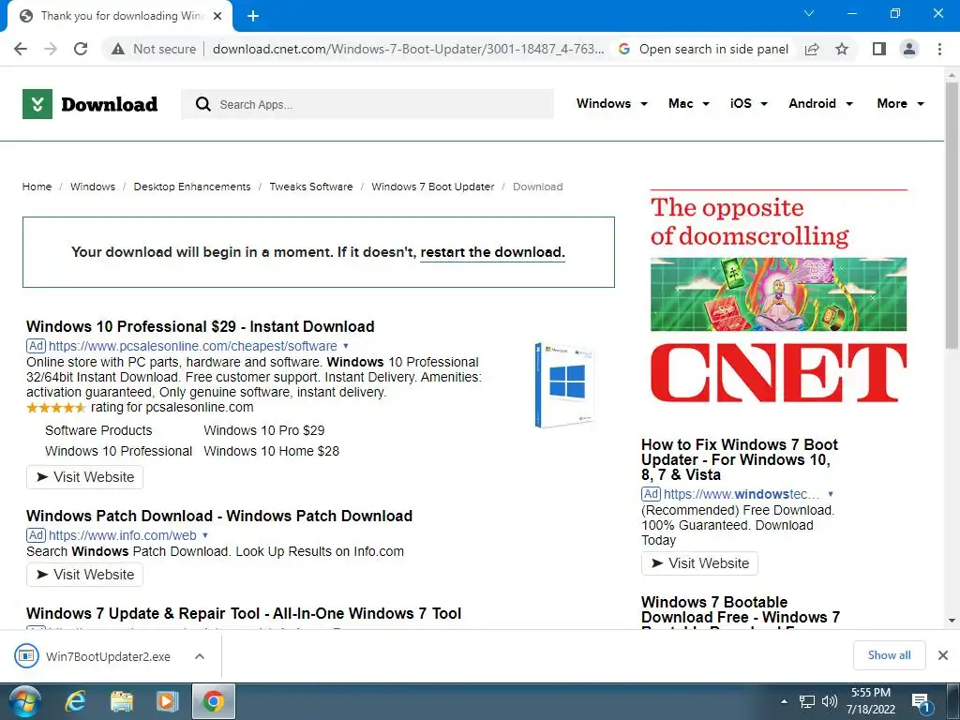Click the volume speaker tray icon
The width and height of the screenshot is (960, 720).
click(830, 701)
